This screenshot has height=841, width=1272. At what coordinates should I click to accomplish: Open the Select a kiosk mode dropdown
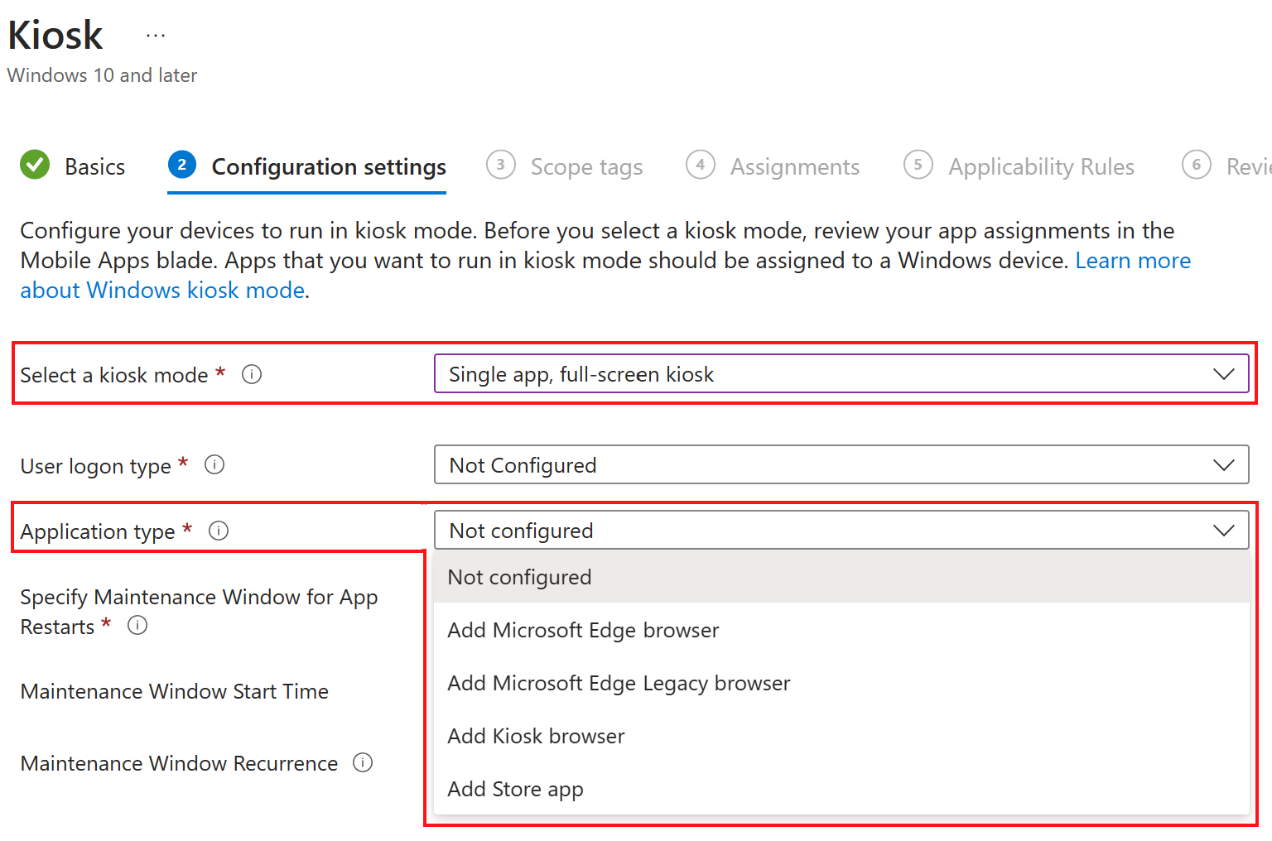coord(841,374)
